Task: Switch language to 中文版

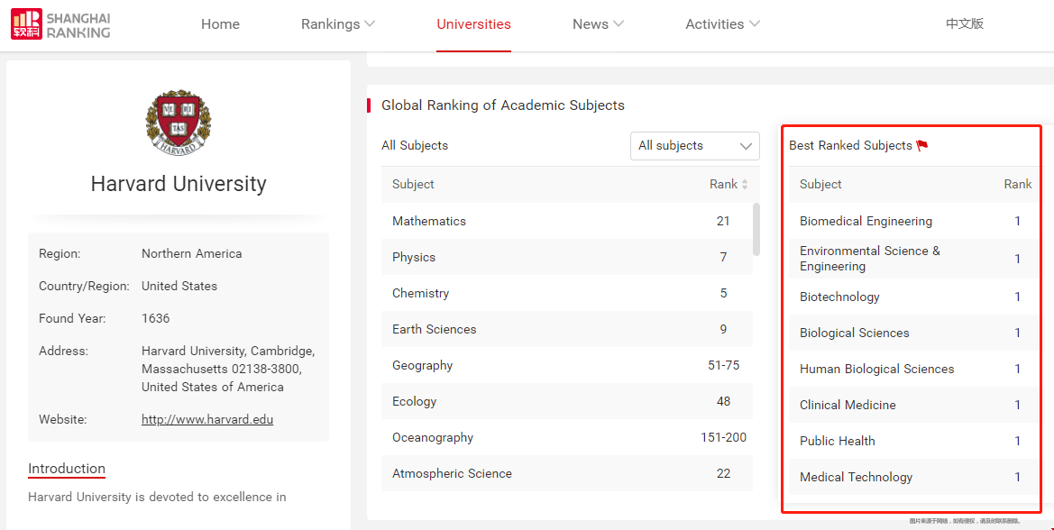Action: tap(964, 24)
